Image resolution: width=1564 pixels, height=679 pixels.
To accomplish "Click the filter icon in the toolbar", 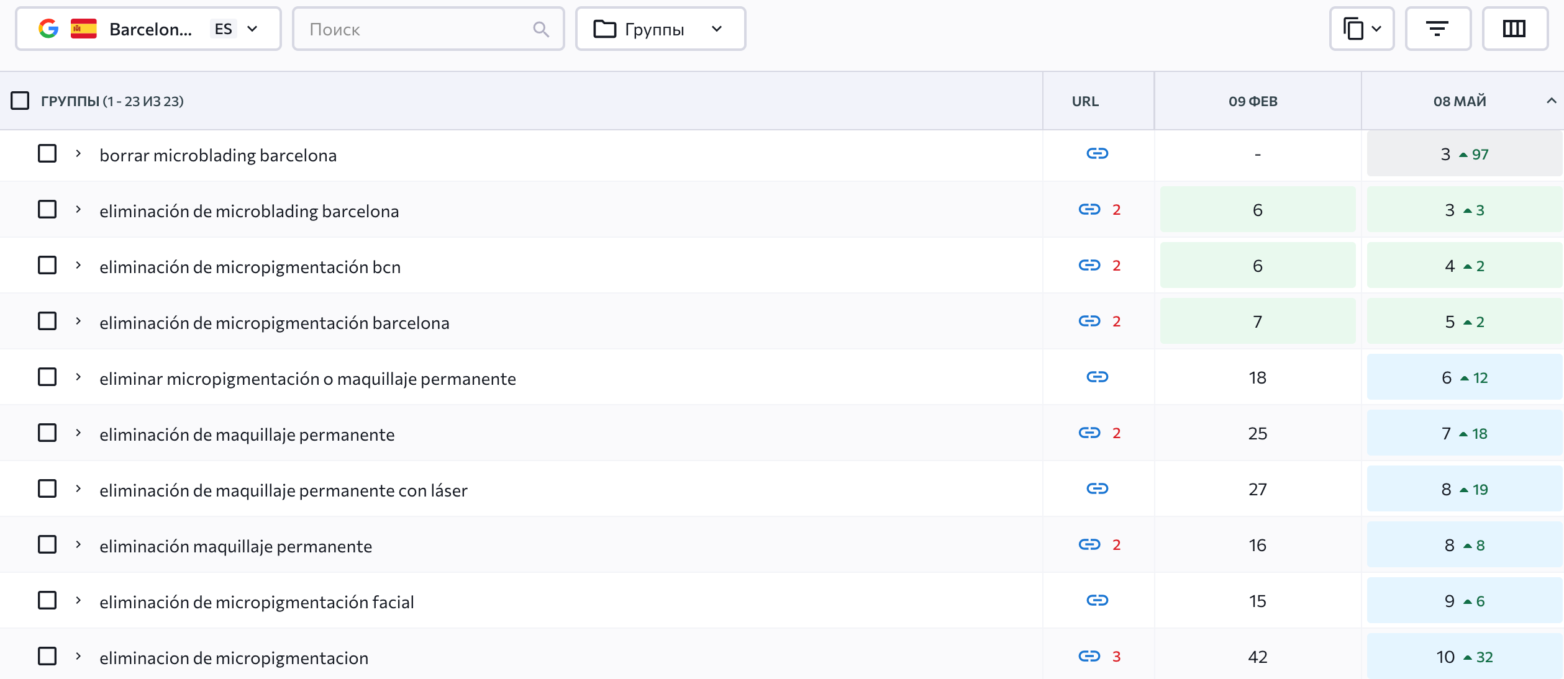I will [x=1437, y=29].
